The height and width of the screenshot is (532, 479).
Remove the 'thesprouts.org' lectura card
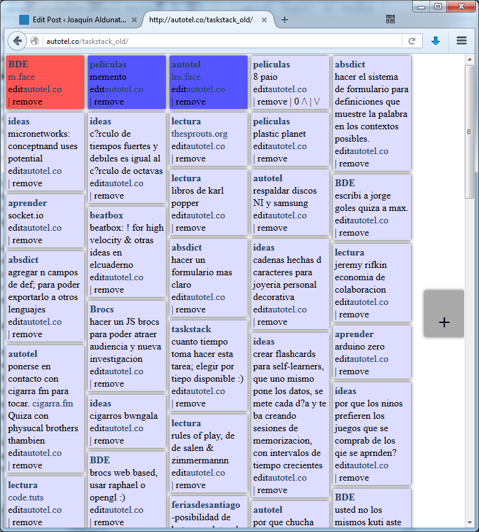coord(191,158)
